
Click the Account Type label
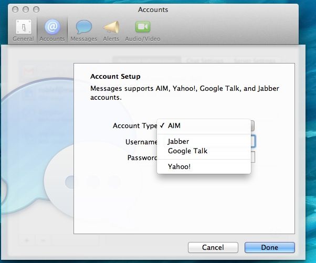(x=135, y=126)
